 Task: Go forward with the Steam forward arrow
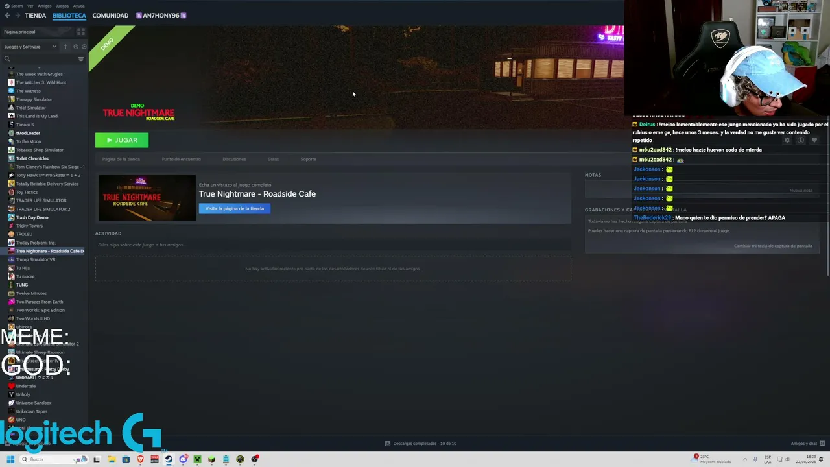pos(17,16)
